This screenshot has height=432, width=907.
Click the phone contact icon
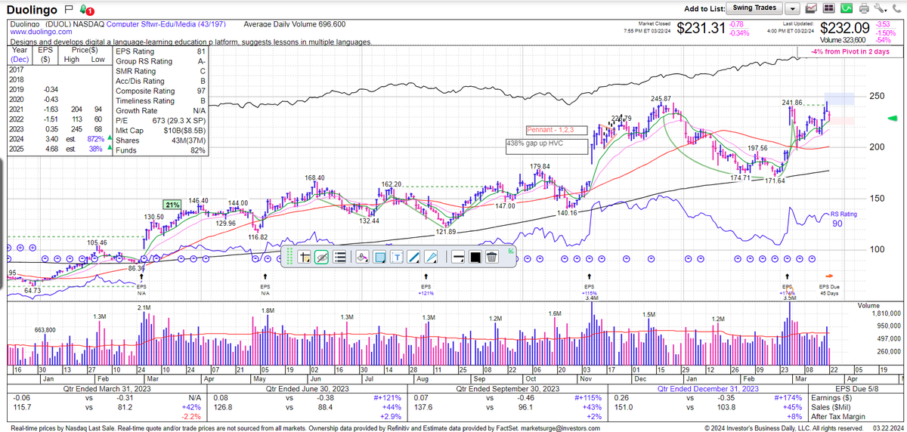coord(898,9)
